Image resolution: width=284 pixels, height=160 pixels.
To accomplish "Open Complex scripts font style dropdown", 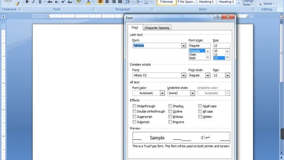I will tap(208, 75).
